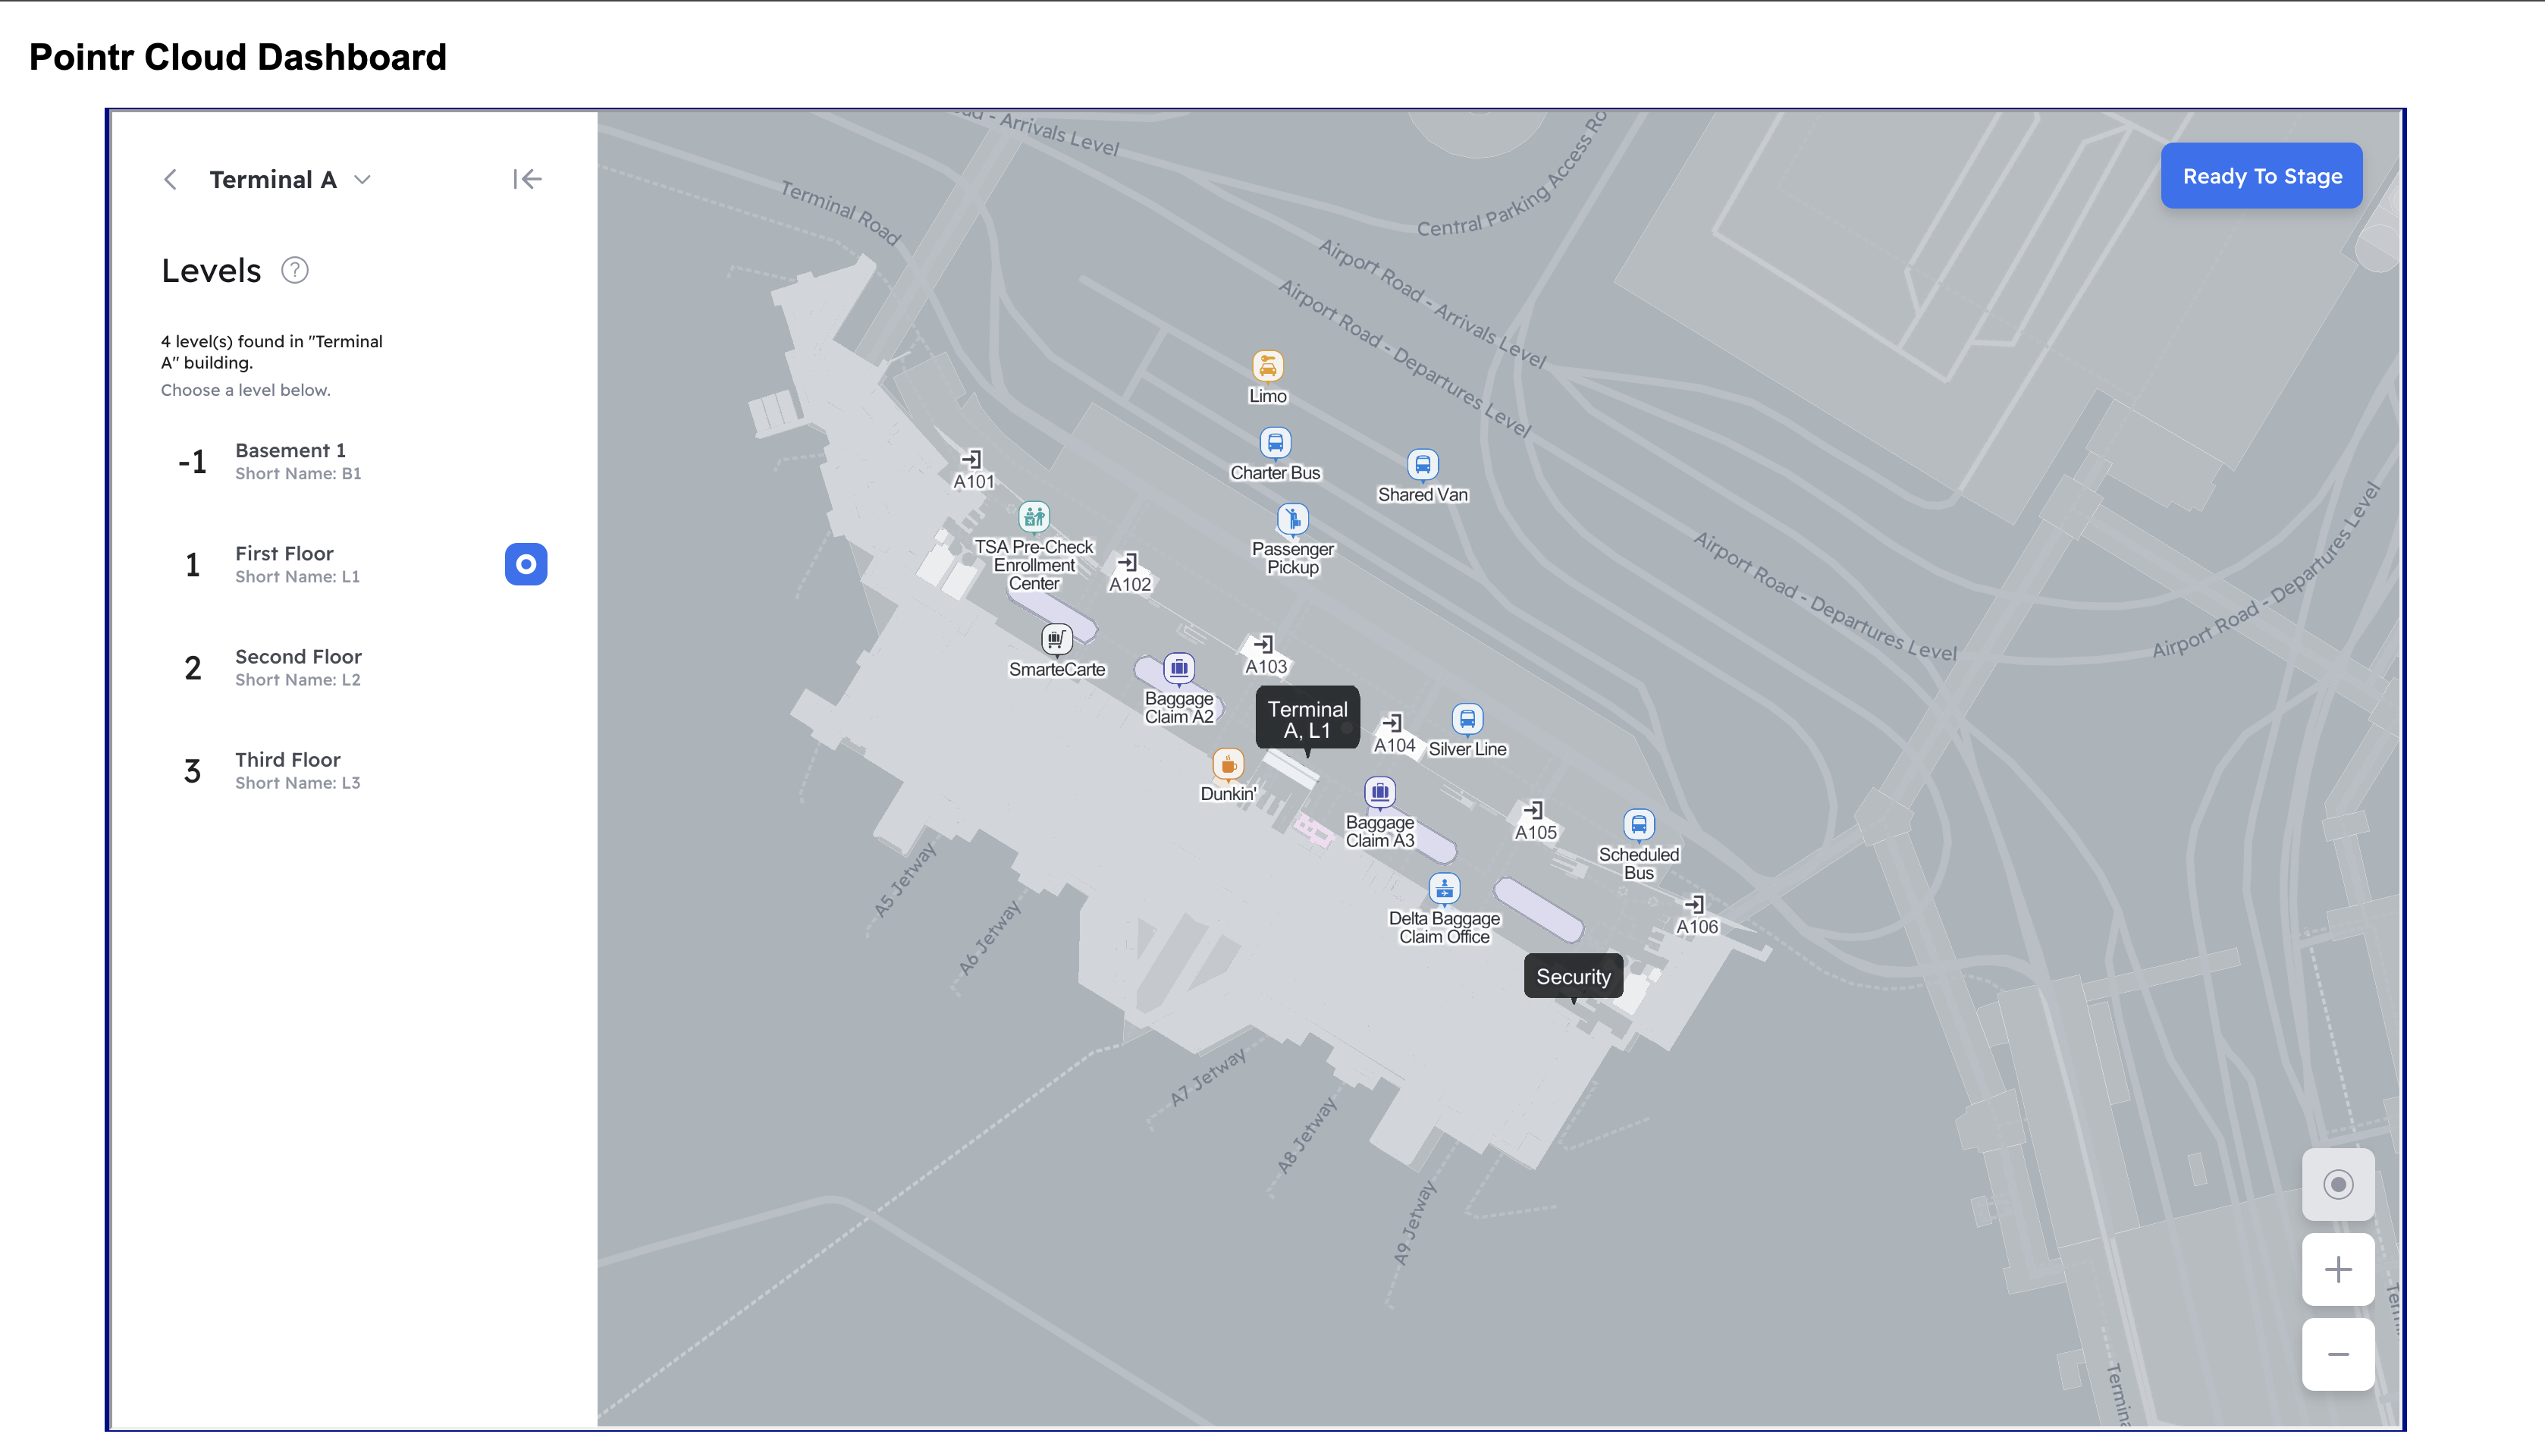Screen dimensions: 2545x1456
Task: Zoom in using the plus button
Action: pyautogui.click(x=2339, y=1269)
